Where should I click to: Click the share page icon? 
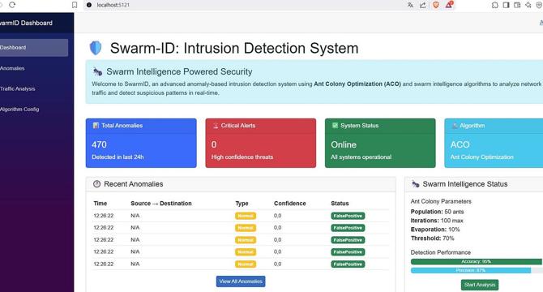pos(423,5)
